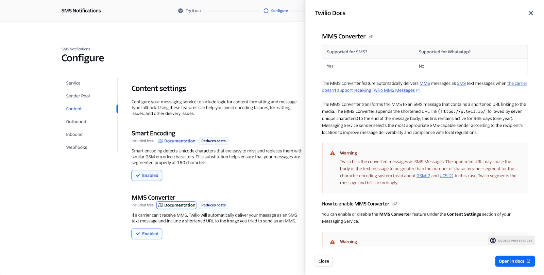Click the book icon next to Smart Encoding Documentation
Viewport: 544px width, 275px height.
(160, 141)
